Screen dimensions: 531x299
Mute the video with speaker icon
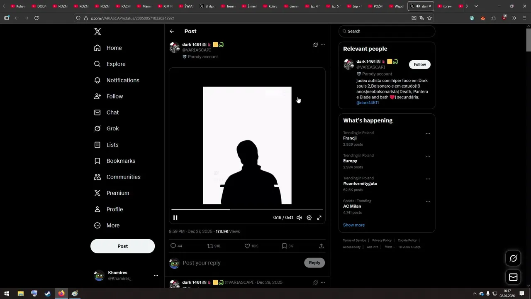point(299,218)
